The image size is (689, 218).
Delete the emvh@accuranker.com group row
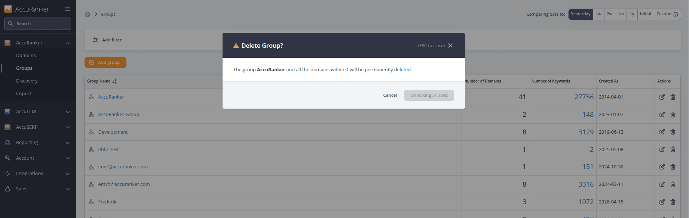tap(673, 184)
